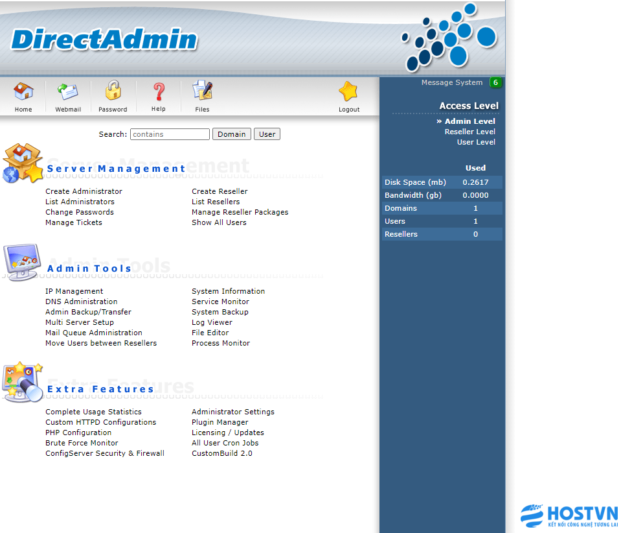Click the Bandwidth (gb) row label

(x=413, y=195)
